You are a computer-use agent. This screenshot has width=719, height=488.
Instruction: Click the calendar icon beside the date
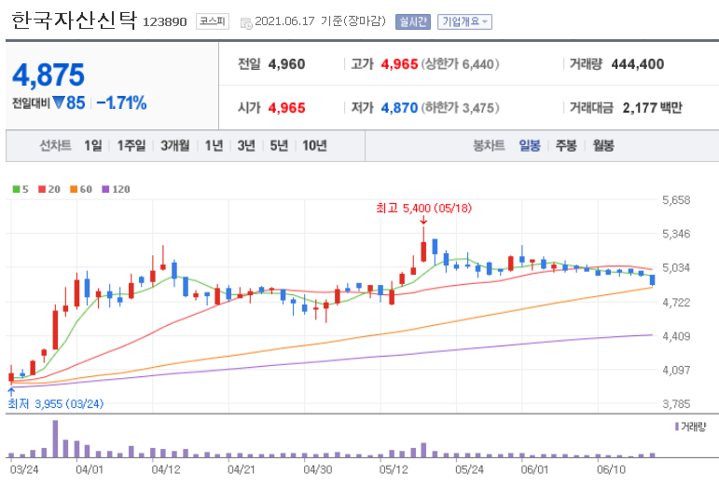(x=246, y=23)
